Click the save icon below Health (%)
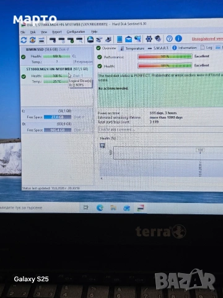The image size is (223, 298). point(102,146)
